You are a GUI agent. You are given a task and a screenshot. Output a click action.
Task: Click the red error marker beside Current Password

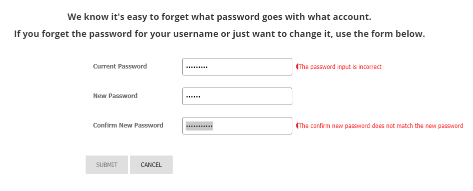click(x=297, y=66)
